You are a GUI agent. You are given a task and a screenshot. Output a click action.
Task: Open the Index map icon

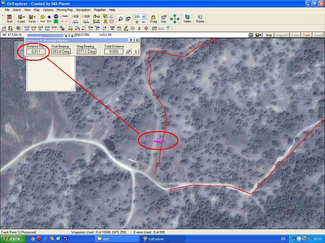click(187, 19)
